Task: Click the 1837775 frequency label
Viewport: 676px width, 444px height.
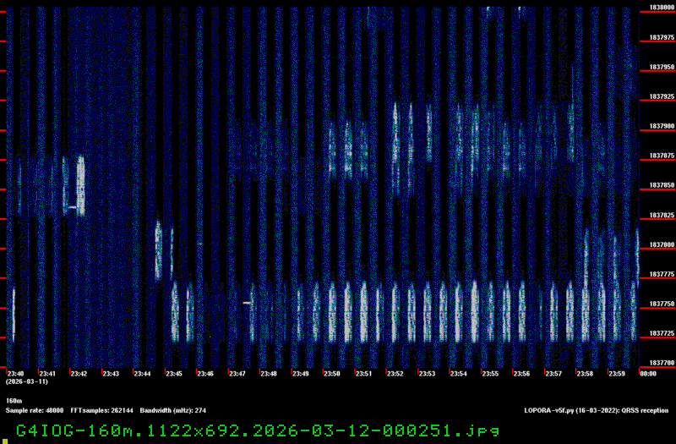Action: (662, 274)
